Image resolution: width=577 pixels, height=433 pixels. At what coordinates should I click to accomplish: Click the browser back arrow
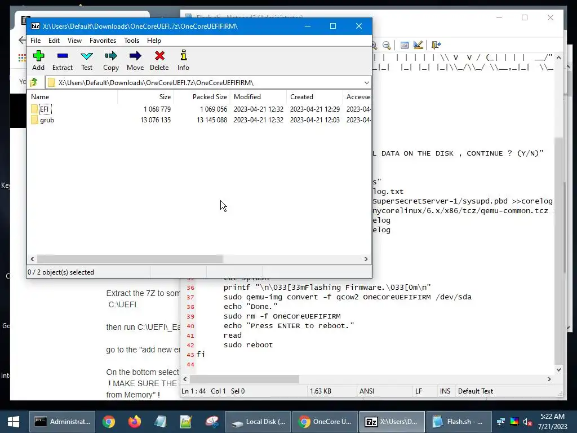(22, 40)
